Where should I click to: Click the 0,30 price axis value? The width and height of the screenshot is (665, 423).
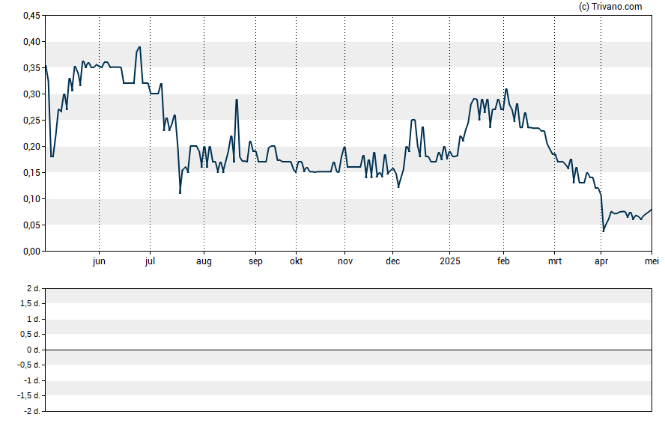(x=31, y=94)
